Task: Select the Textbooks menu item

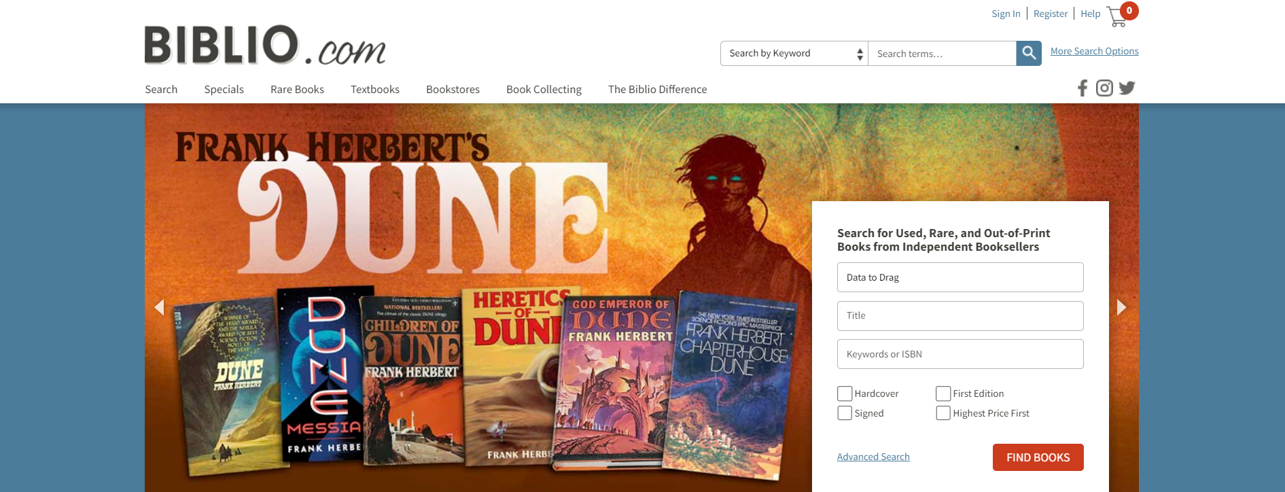Action: [x=375, y=90]
